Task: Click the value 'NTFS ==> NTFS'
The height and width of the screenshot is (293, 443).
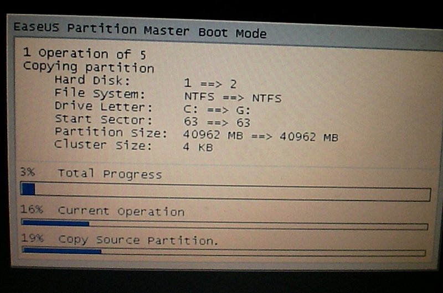Action: coord(233,97)
